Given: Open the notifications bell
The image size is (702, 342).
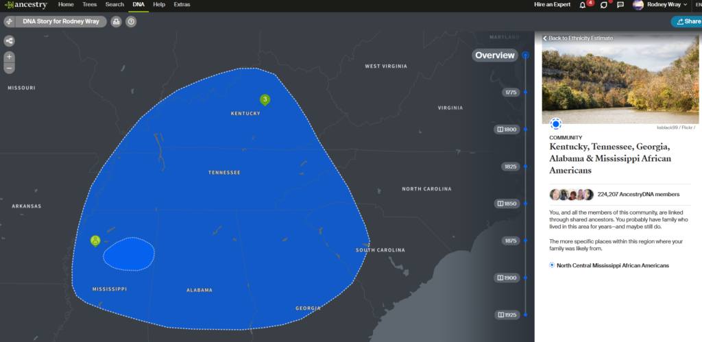Looking at the screenshot, I should [x=583, y=5].
